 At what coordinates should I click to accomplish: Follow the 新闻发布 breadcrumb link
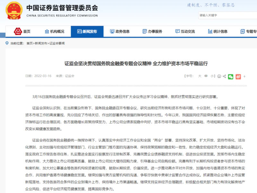[41, 43]
